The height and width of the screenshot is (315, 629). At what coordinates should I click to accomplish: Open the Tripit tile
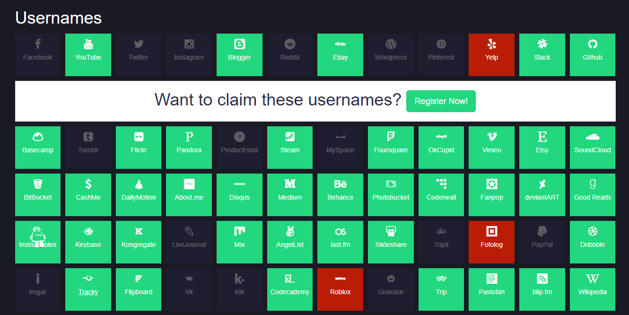441,242
